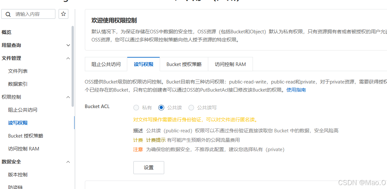
Task: Select the 公共读写 radio button
Action: [x=191, y=107]
